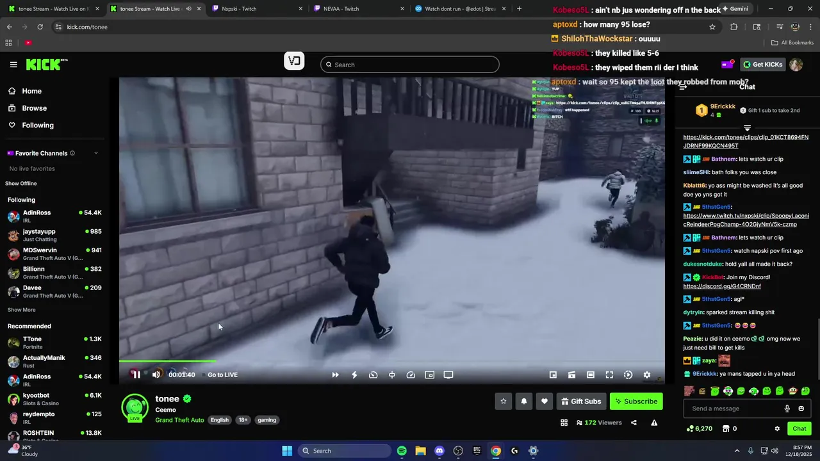
Task: Open Discord from the taskbar
Action: tap(439, 451)
